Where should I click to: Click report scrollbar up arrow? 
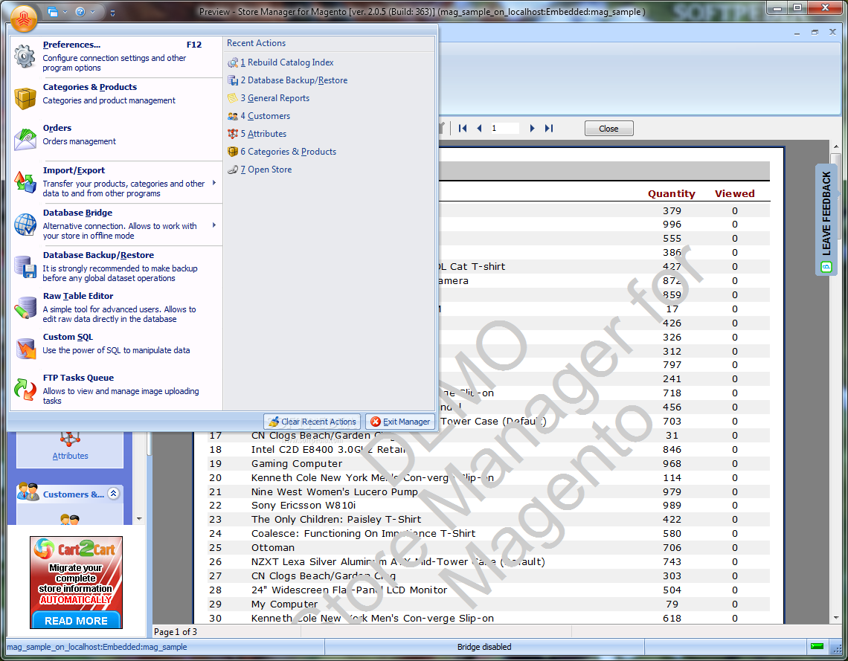(x=836, y=146)
